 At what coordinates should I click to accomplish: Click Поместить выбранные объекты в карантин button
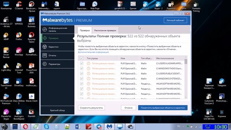(163, 108)
